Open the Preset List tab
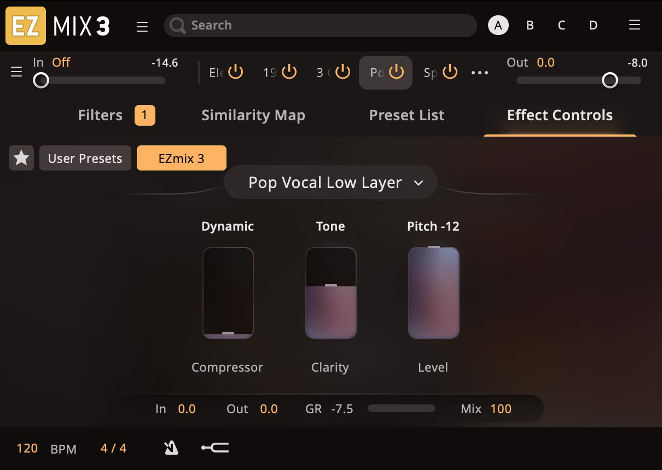 (x=407, y=115)
